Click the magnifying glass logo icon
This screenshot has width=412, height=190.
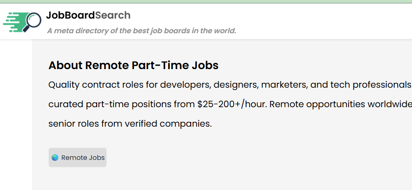(32, 21)
